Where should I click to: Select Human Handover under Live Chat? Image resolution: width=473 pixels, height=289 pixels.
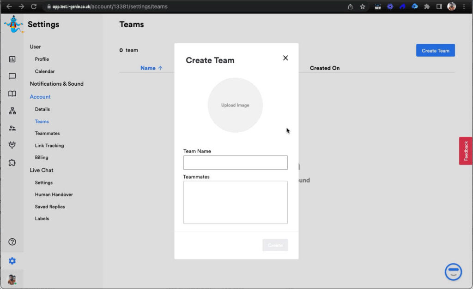(x=54, y=195)
